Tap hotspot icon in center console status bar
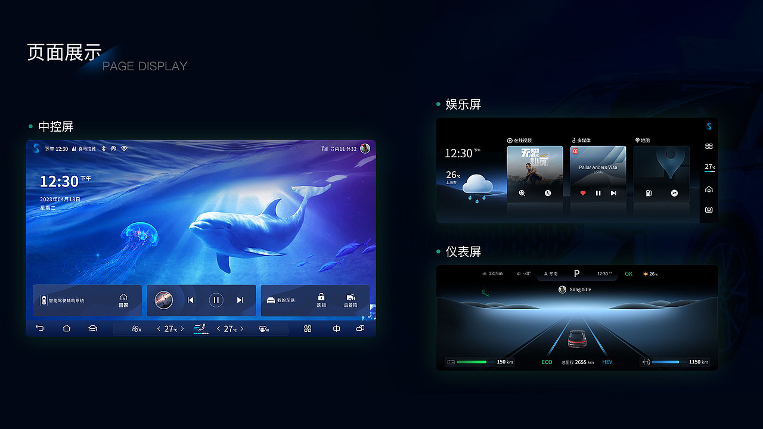763x429 pixels. point(113,148)
